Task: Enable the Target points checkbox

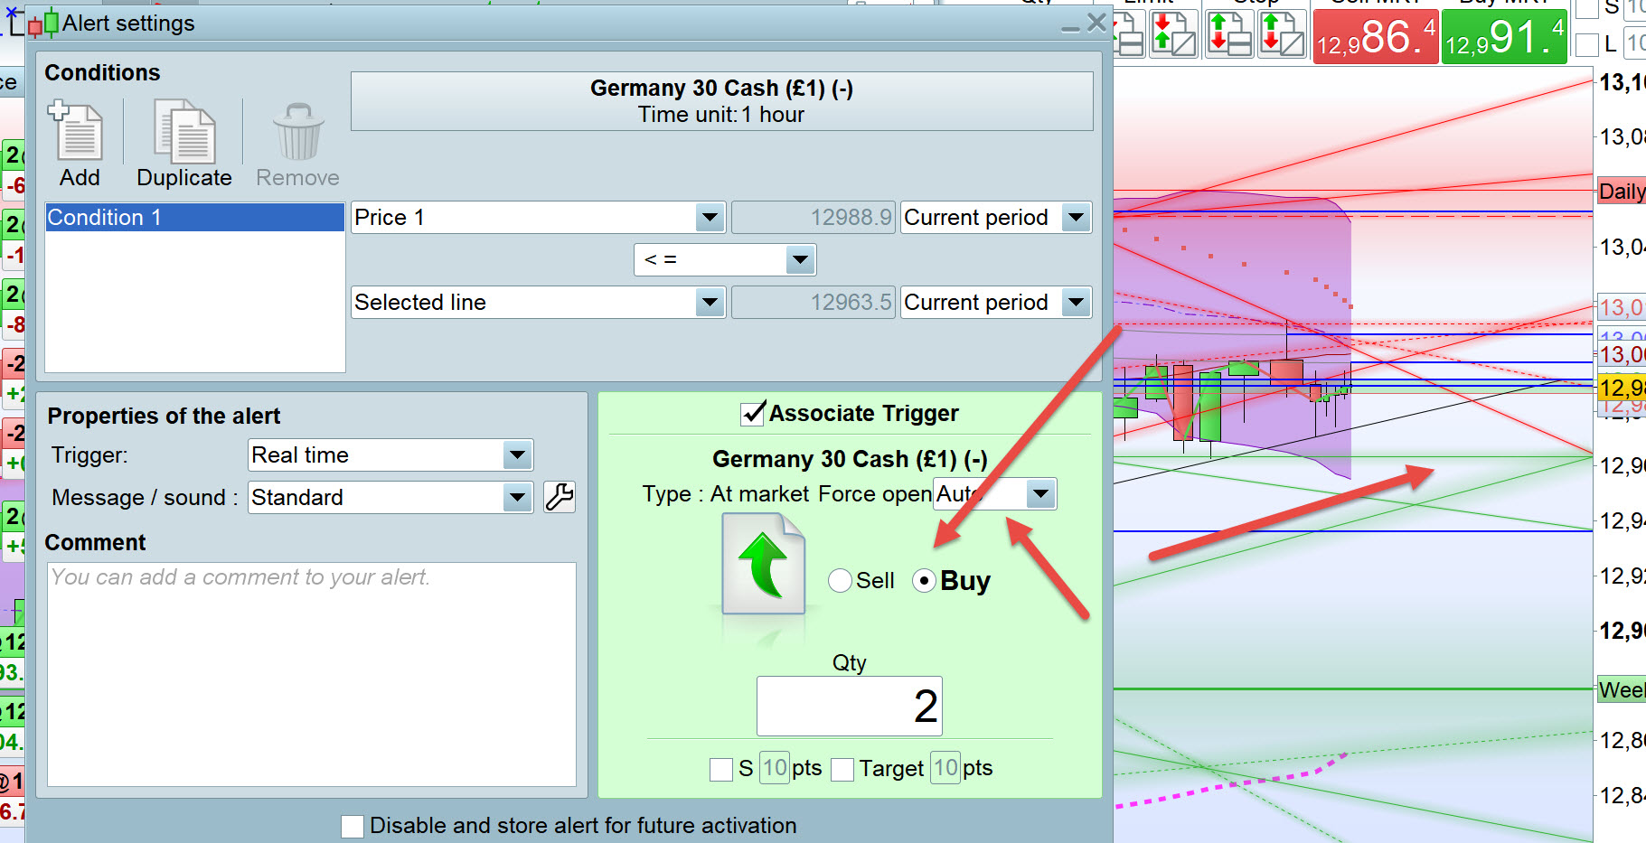Action: (x=842, y=769)
